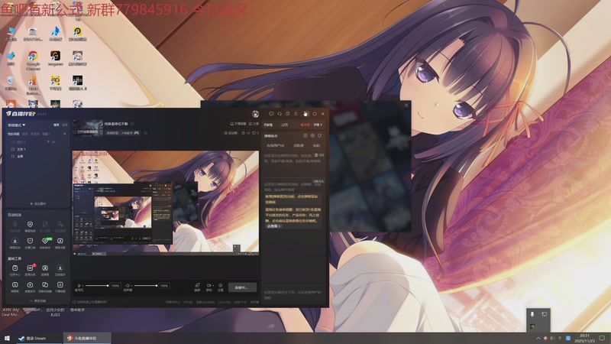The image size is (611, 344).
Task: Click the trash icon in 弹幕助手 panel
Action: pos(316,155)
